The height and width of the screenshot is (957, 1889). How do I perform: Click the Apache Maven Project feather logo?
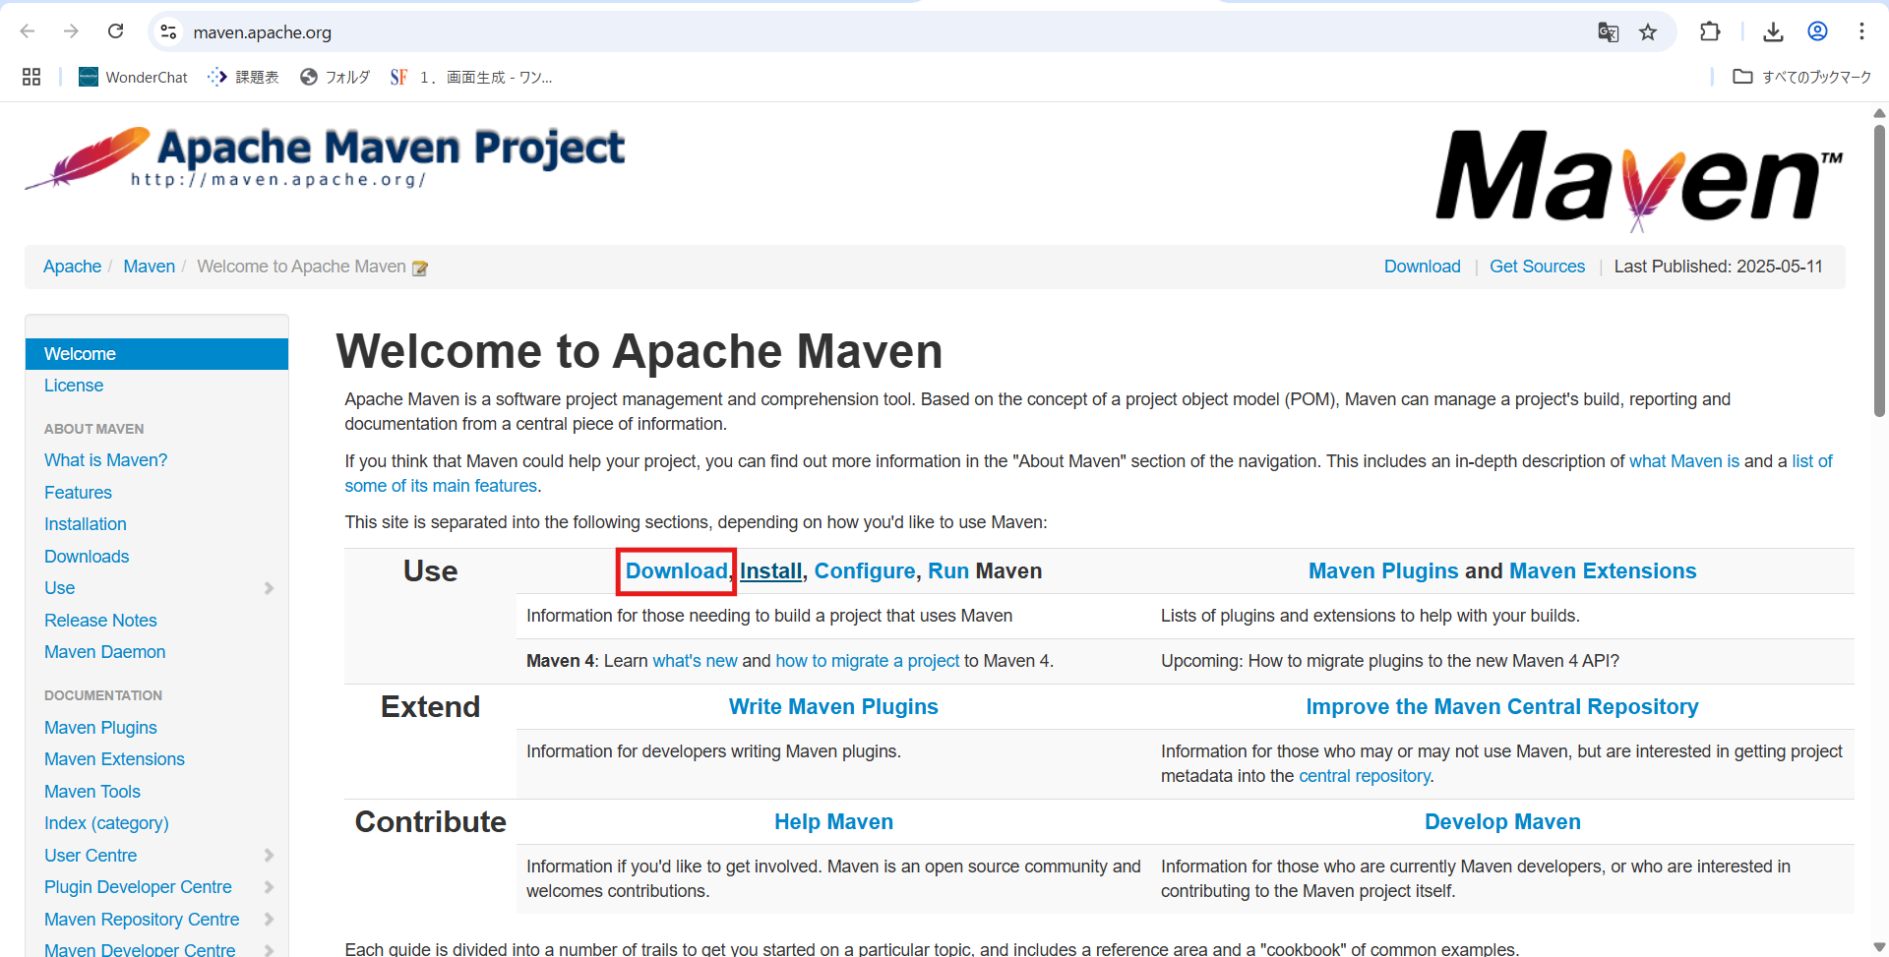(x=325, y=157)
